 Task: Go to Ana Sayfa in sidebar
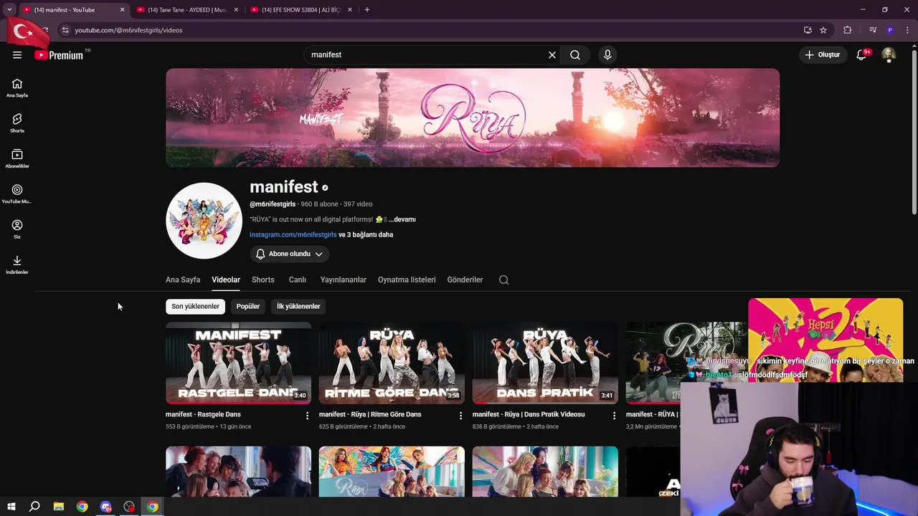point(17,88)
